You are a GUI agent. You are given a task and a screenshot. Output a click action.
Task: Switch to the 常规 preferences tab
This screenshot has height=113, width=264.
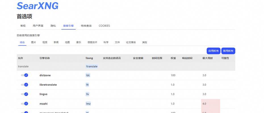23,26
